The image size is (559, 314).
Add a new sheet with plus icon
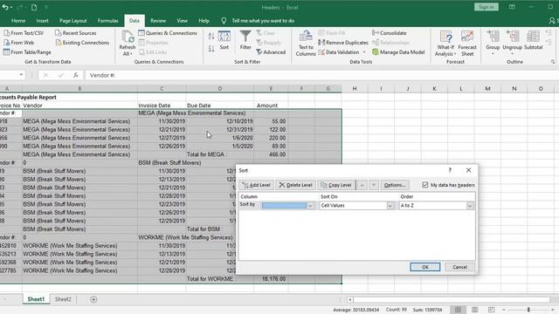[93, 299]
